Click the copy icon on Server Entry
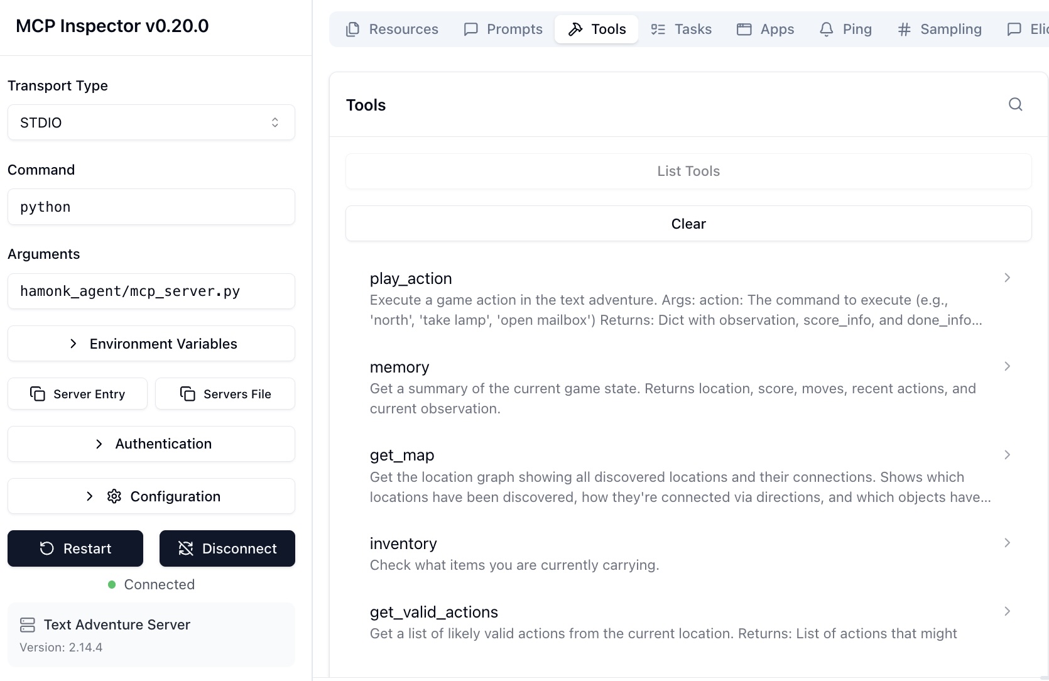 [x=37, y=394]
